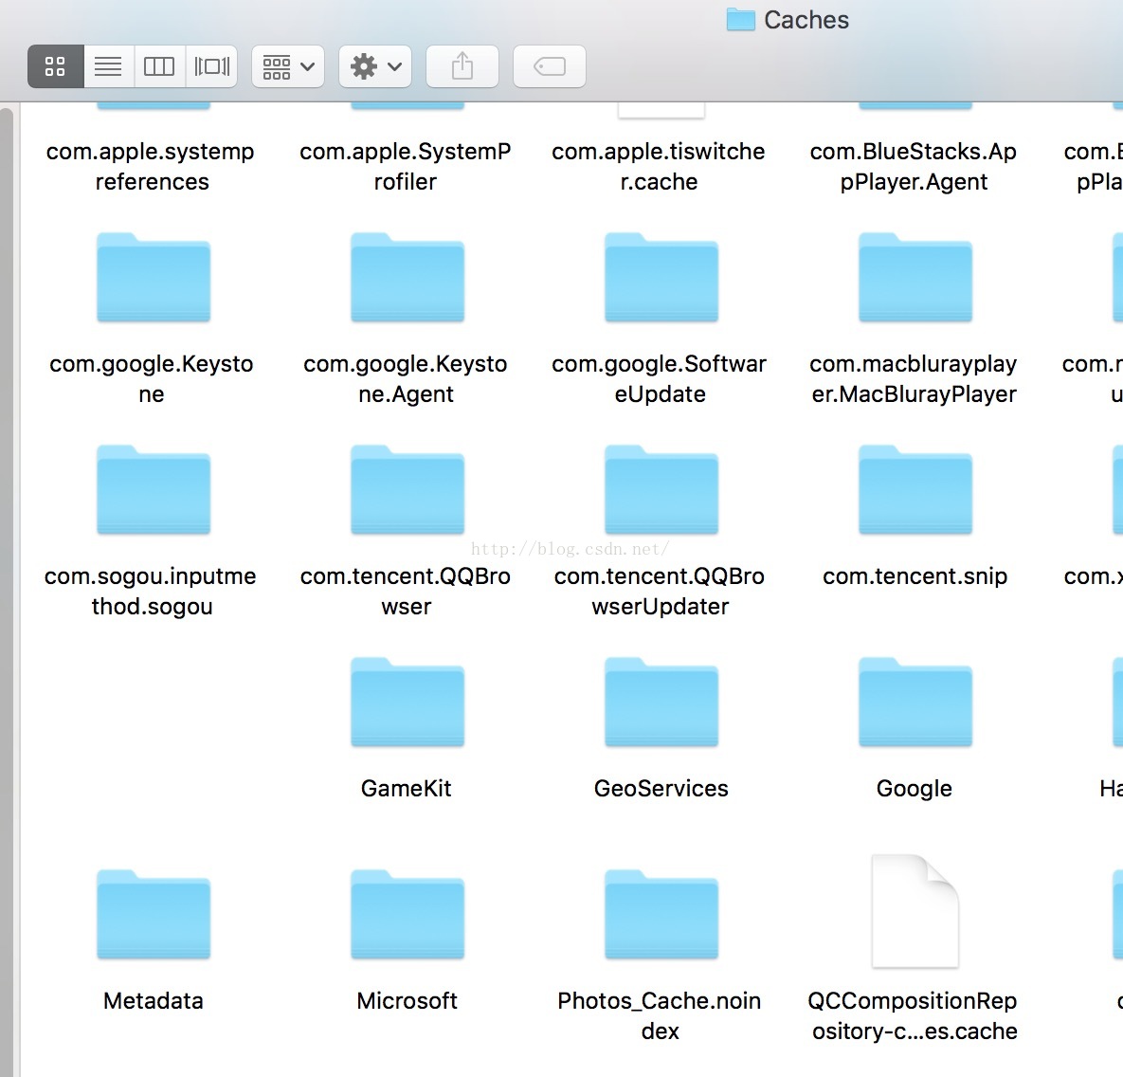Click the Share toolbar button
The image size is (1123, 1077).
[462, 66]
